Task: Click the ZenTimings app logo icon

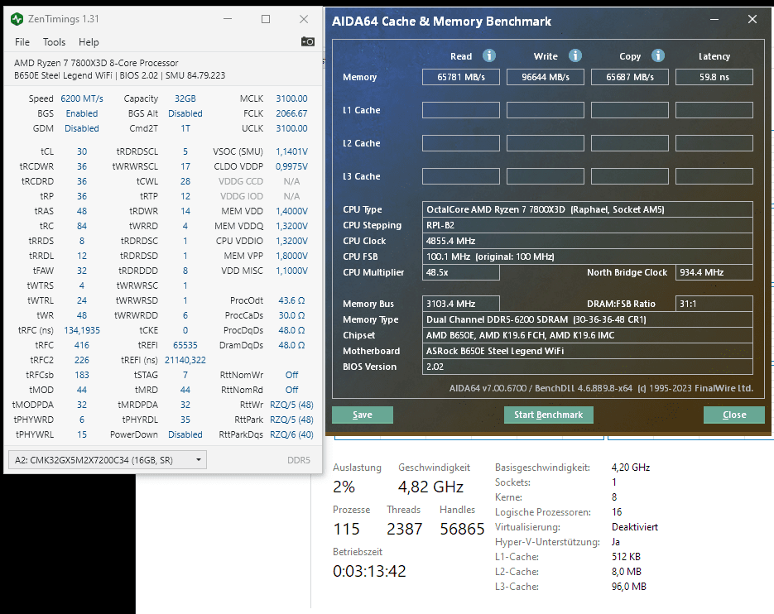Action: click(x=17, y=19)
